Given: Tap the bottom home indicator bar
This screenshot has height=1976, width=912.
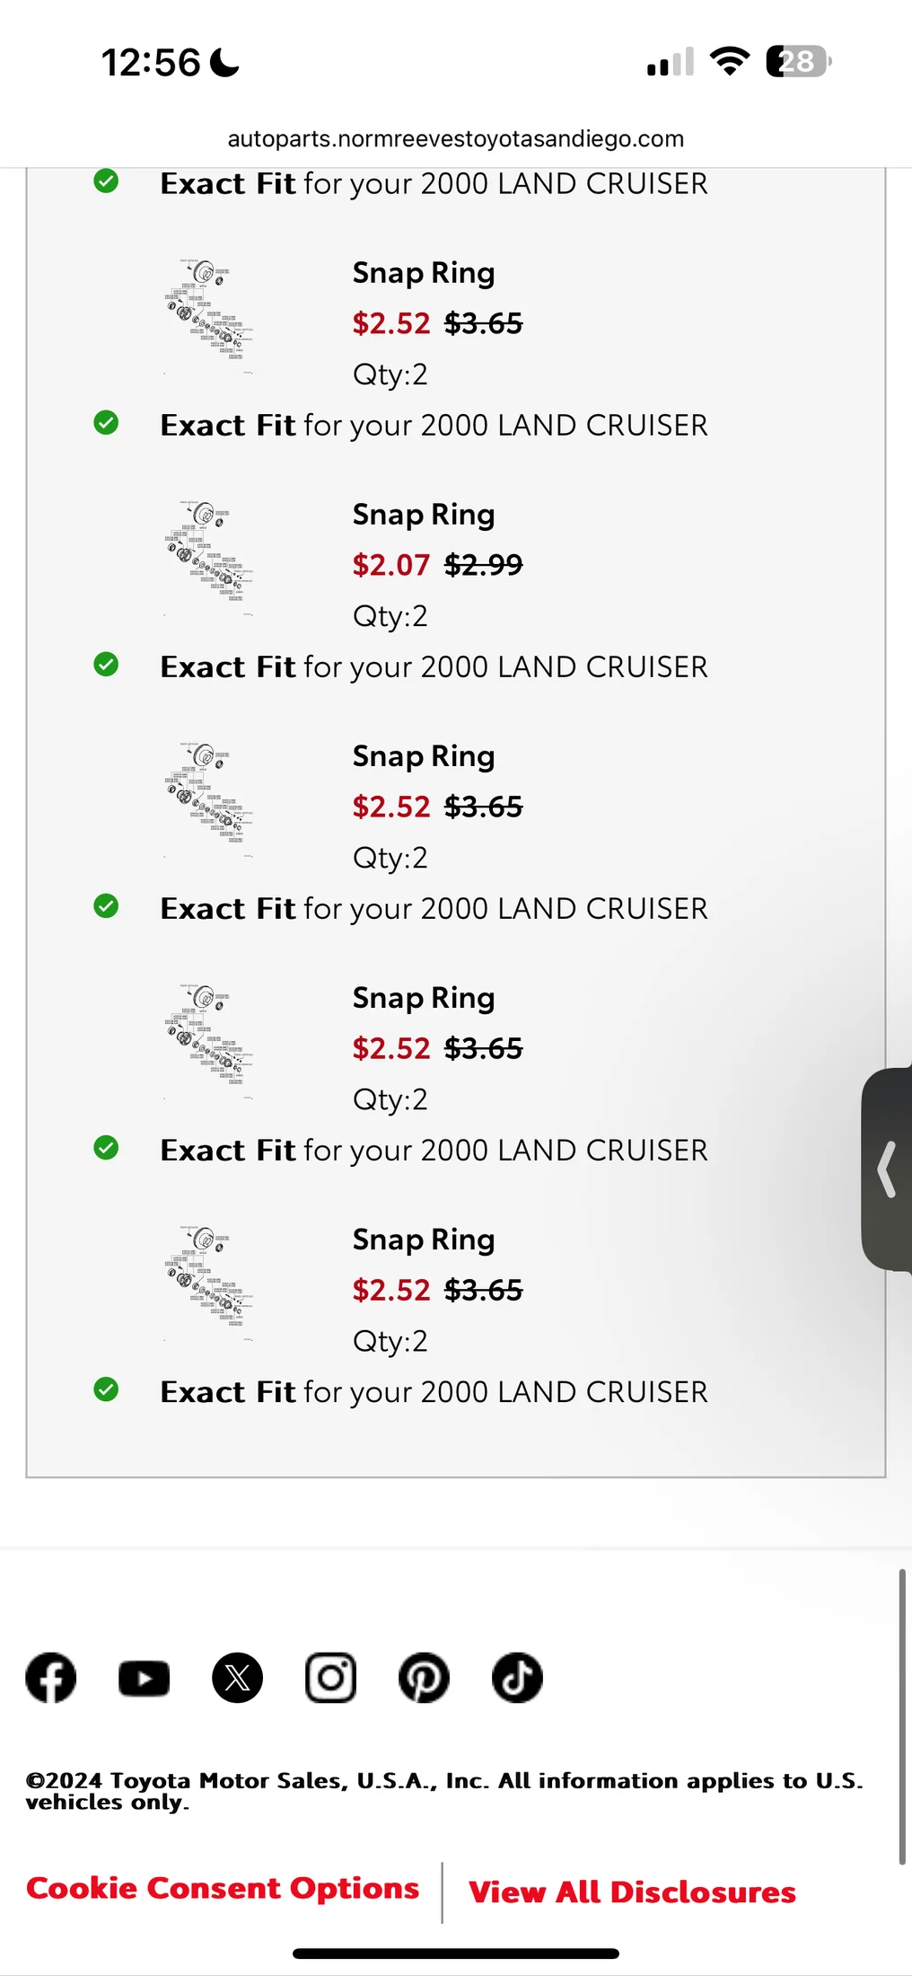Looking at the screenshot, I should 456,1954.
